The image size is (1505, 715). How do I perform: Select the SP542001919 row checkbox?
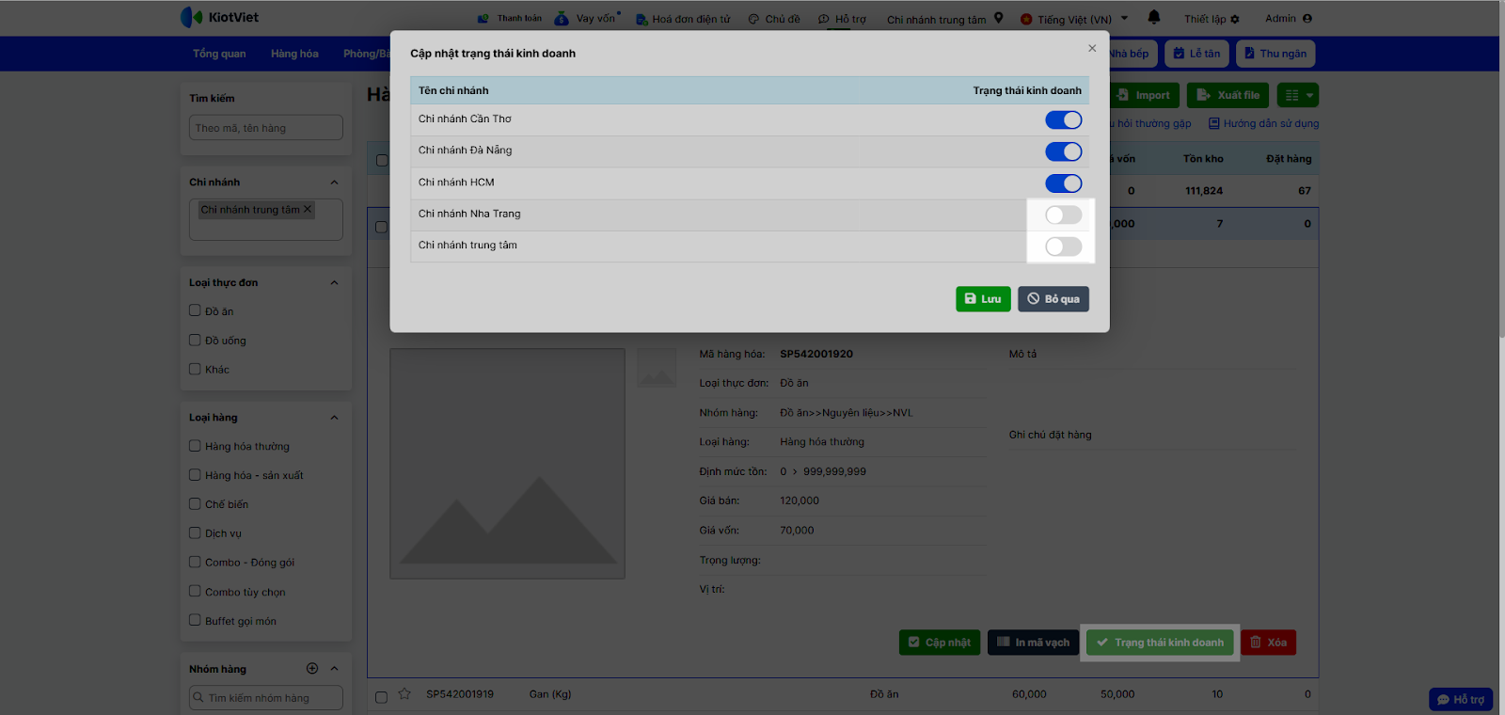[x=381, y=697]
